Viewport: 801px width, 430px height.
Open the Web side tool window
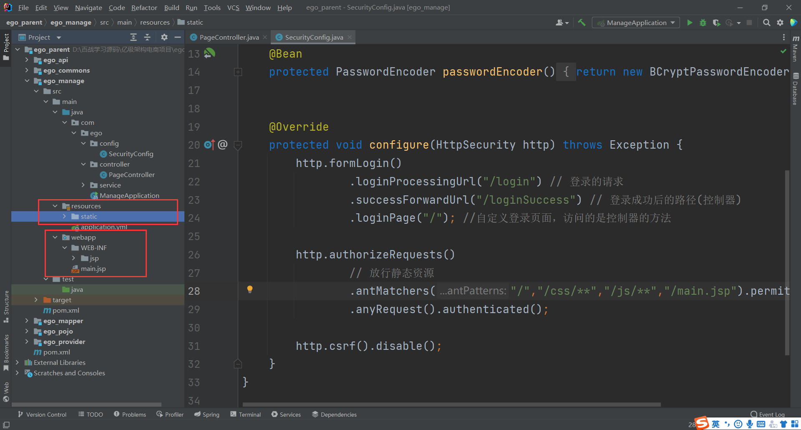tap(6, 392)
